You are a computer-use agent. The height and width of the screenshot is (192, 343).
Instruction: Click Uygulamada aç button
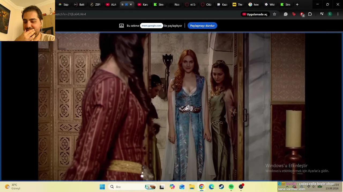[x=255, y=14]
